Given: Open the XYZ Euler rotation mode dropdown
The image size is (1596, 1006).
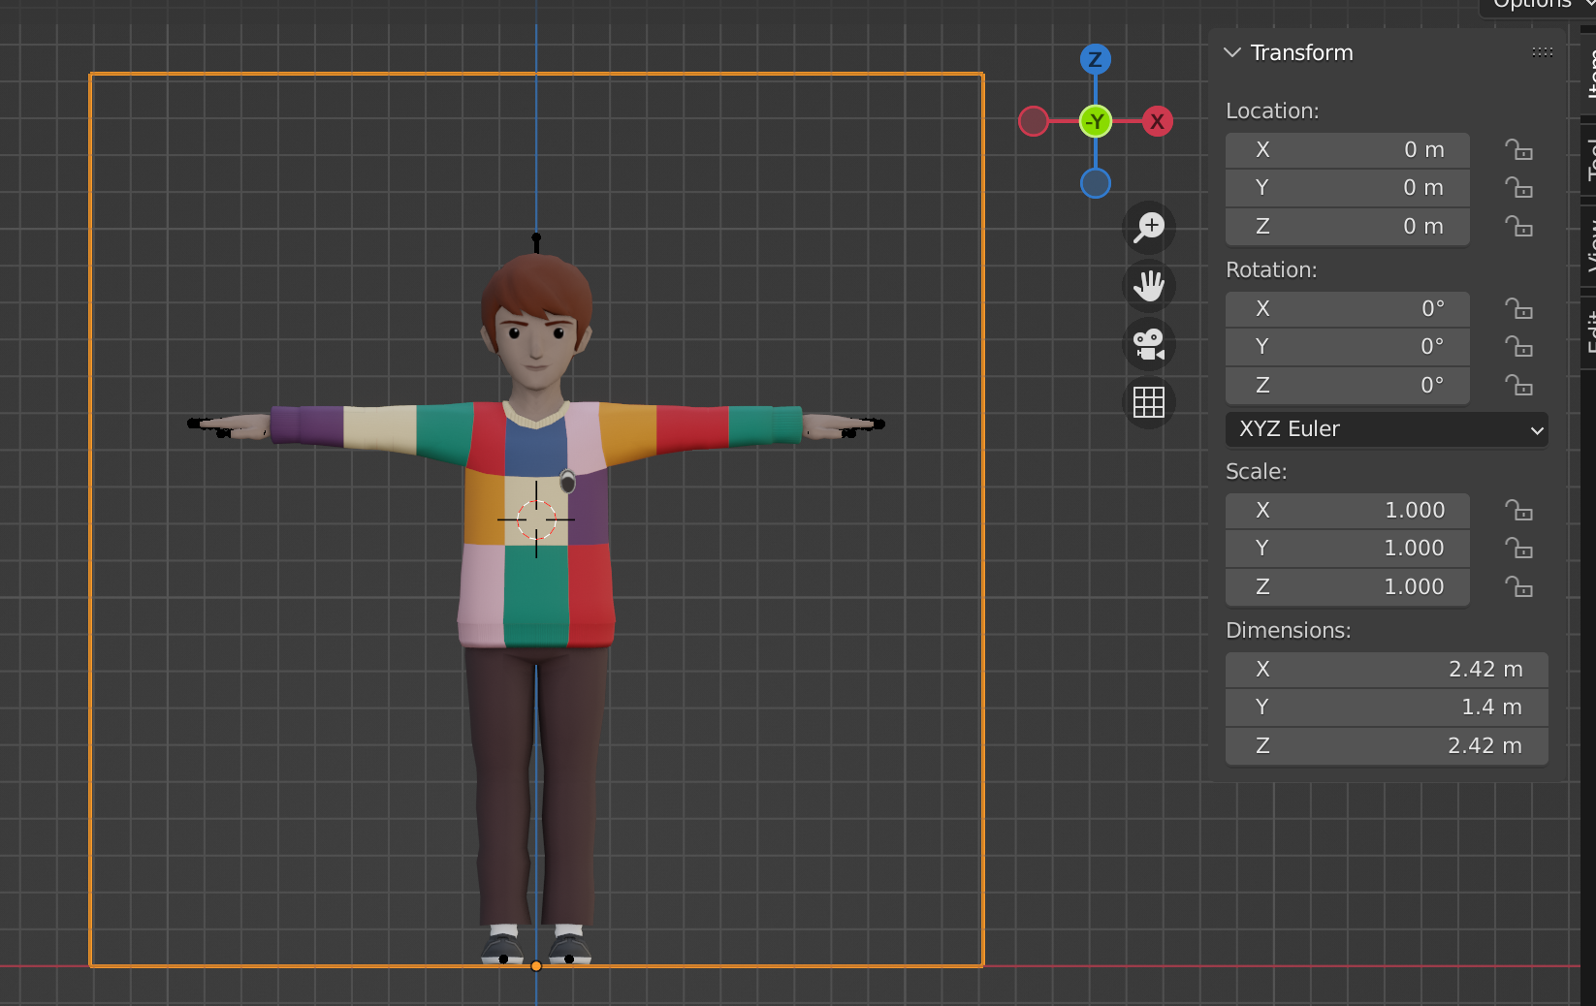Looking at the screenshot, I should point(1387,429).
